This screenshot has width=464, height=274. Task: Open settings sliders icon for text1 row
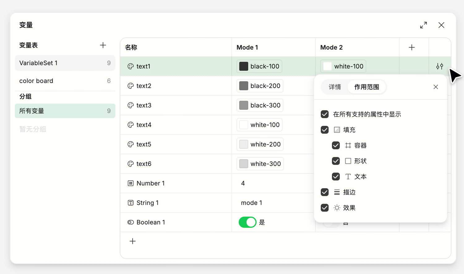click(440, 66)
